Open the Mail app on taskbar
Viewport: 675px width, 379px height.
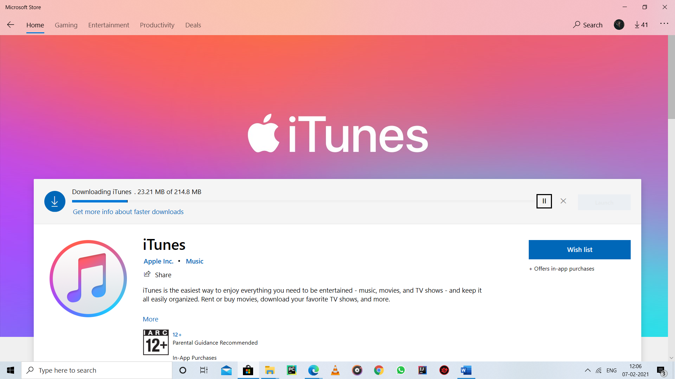(226, 370)
